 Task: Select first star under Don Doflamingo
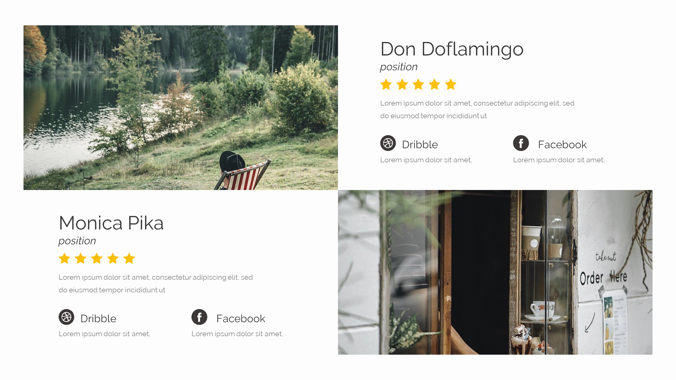(x=386, y=84)
